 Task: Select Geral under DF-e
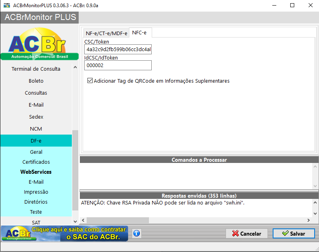point(36,152)
